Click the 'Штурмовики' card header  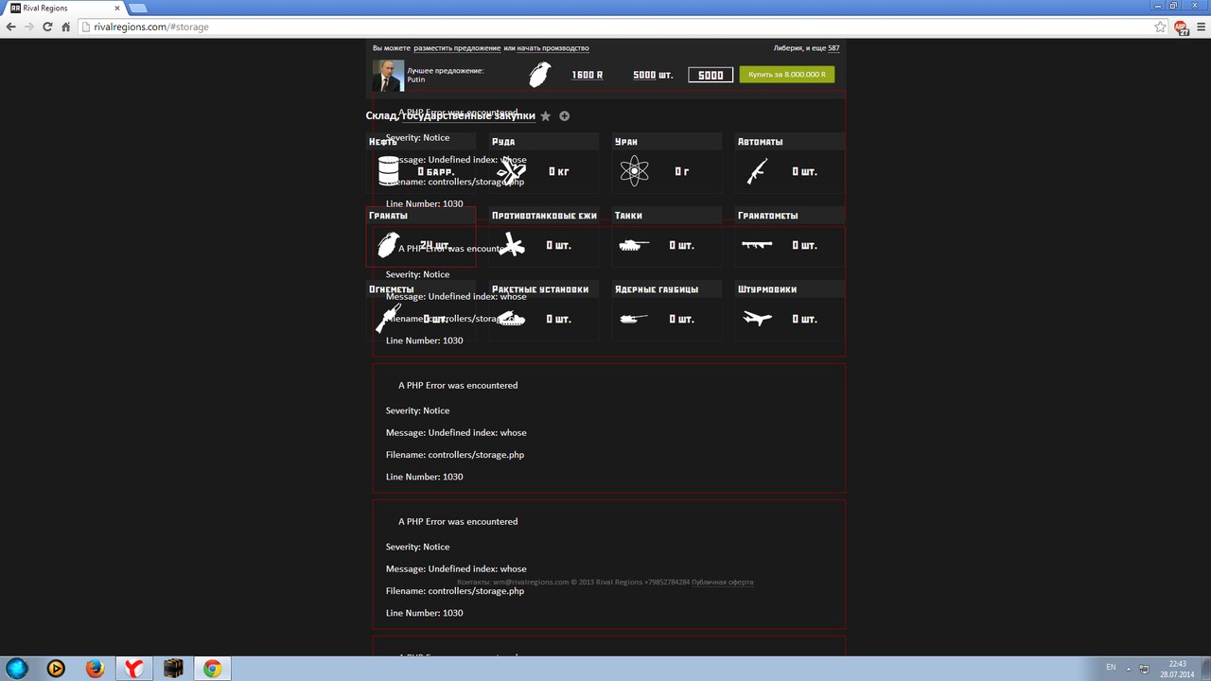pyautogui.click(x=790, y=289)
